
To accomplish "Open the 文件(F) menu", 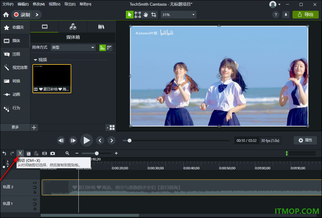I will tap(8, 4).
